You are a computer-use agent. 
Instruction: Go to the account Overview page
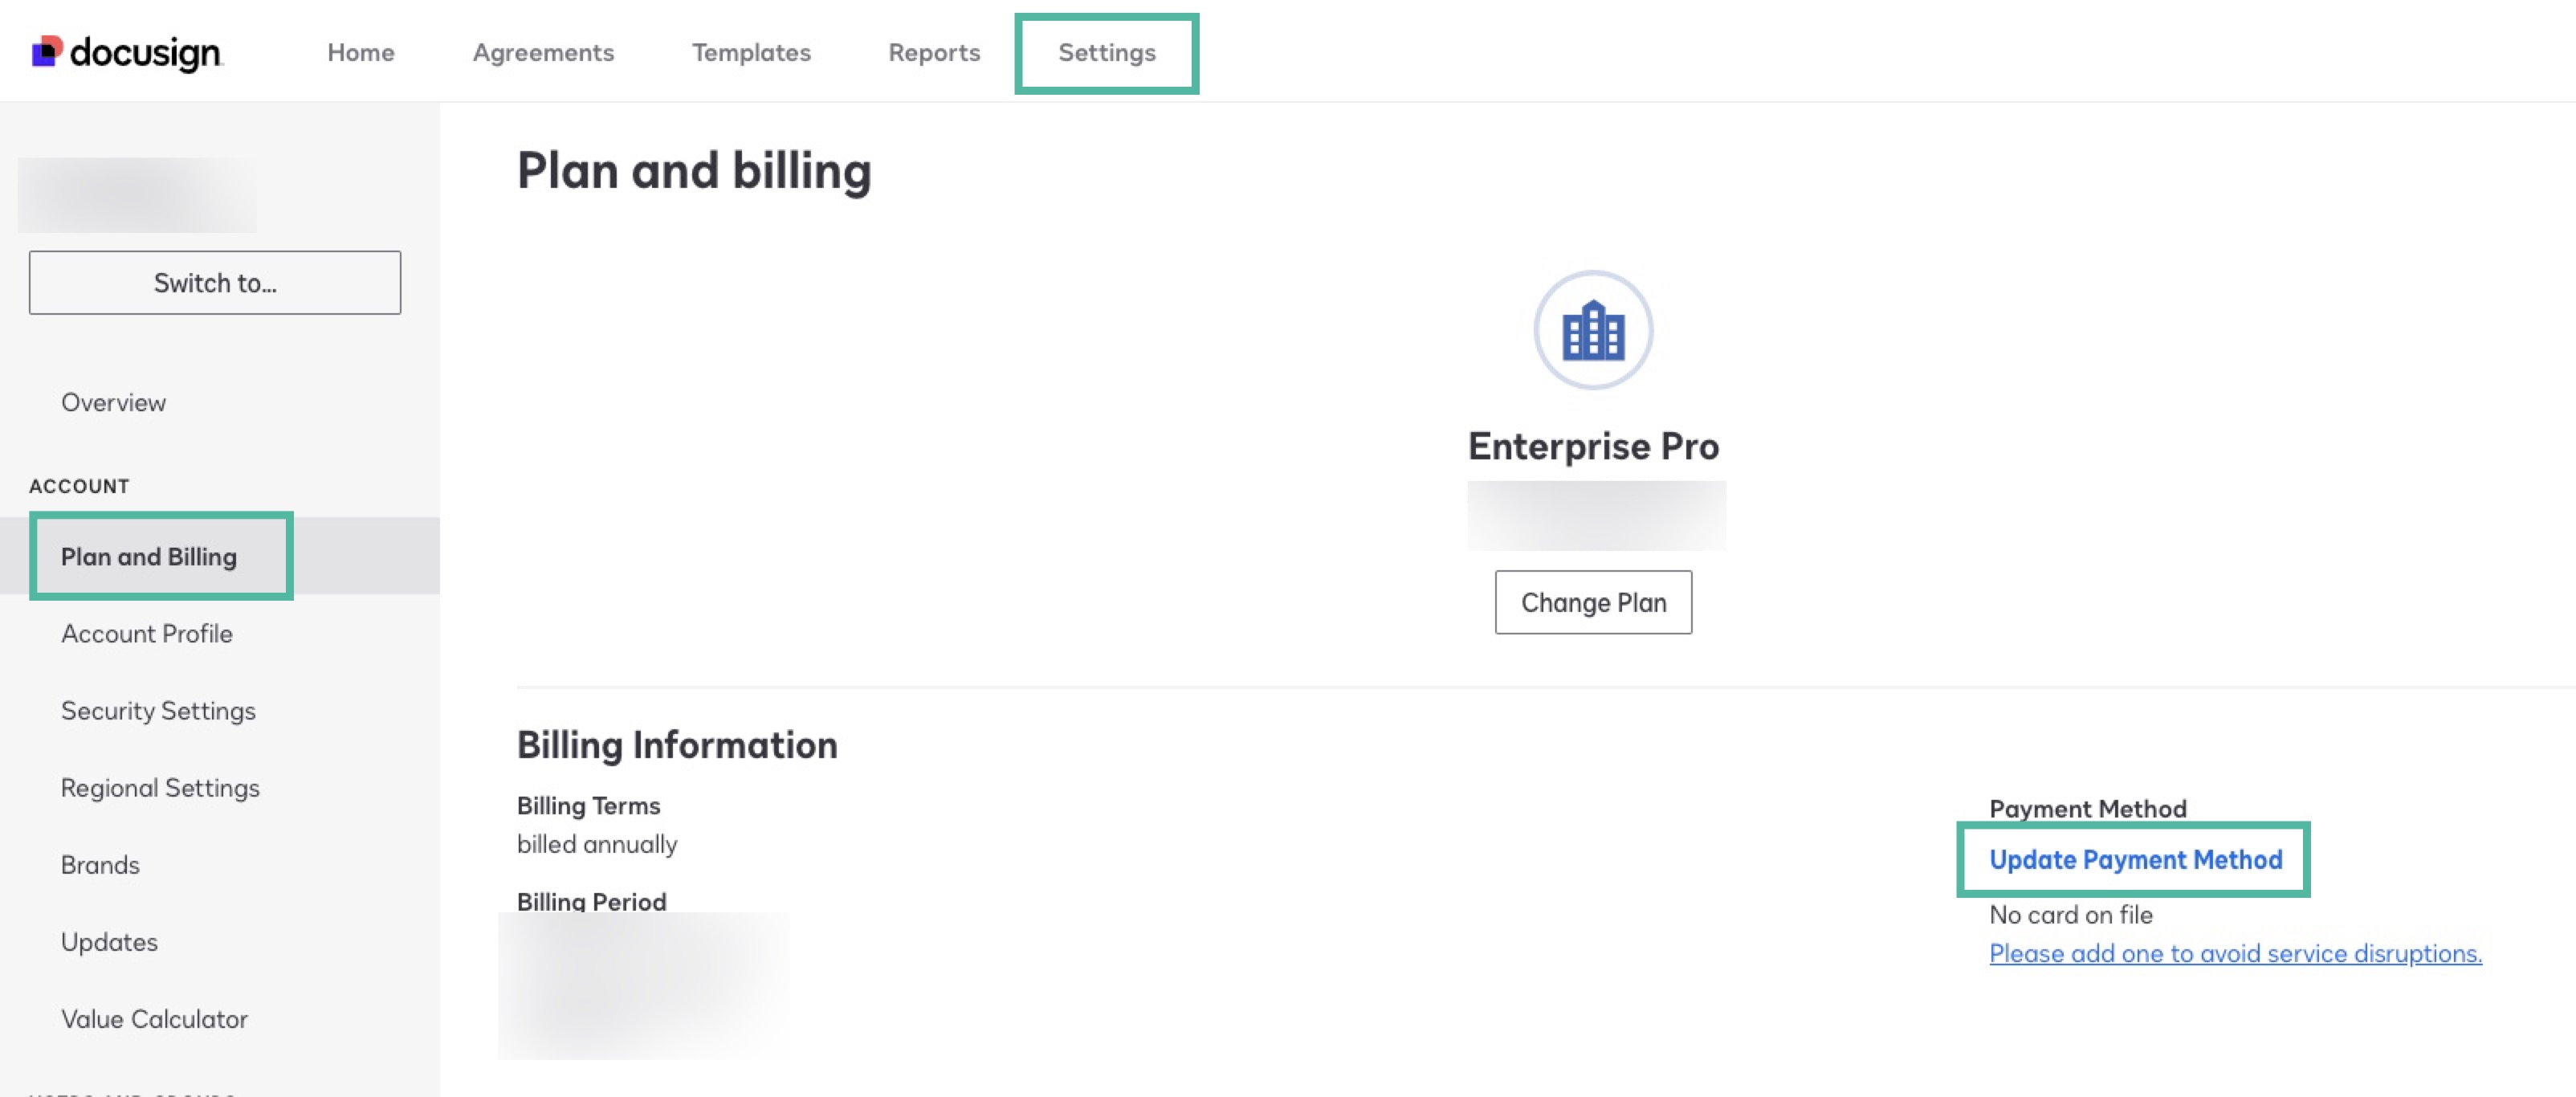pos(113,402)
